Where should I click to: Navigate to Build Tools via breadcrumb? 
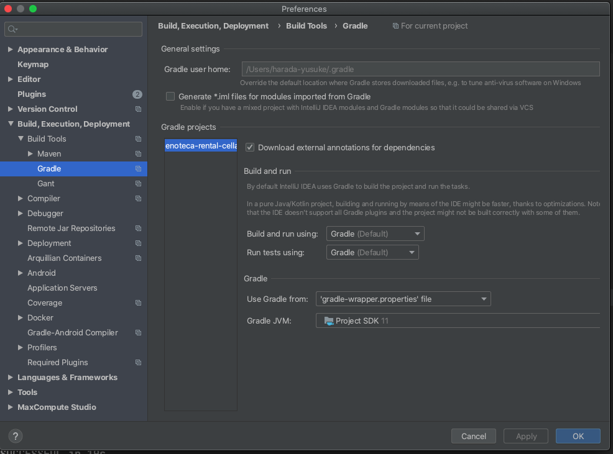click(306, 25)
